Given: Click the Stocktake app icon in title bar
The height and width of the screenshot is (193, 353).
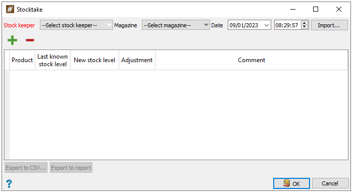Looking at the screenshot, I should [10, 9].
